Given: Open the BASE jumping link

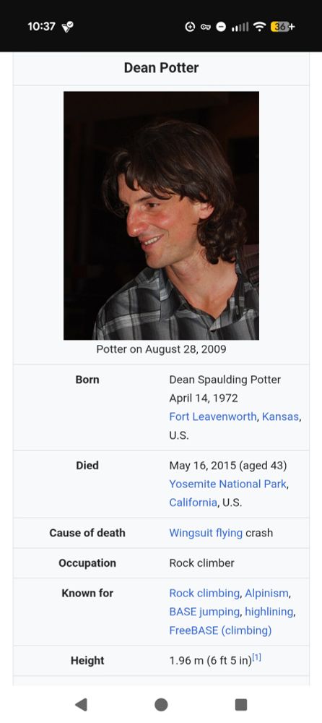Looking at the screenshot, I should coord(204,612).
